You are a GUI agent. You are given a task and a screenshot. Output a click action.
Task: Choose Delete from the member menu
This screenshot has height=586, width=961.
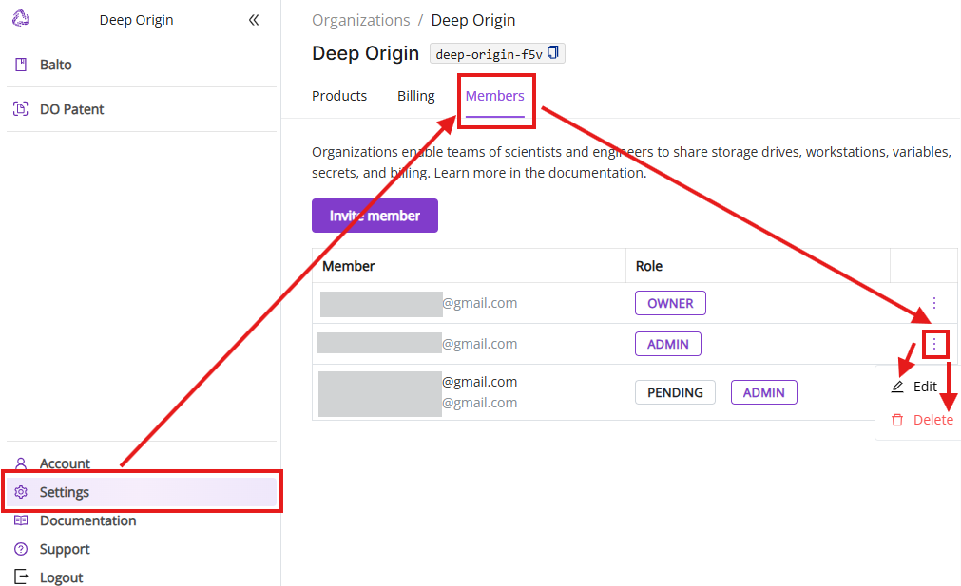coord(932,420)
